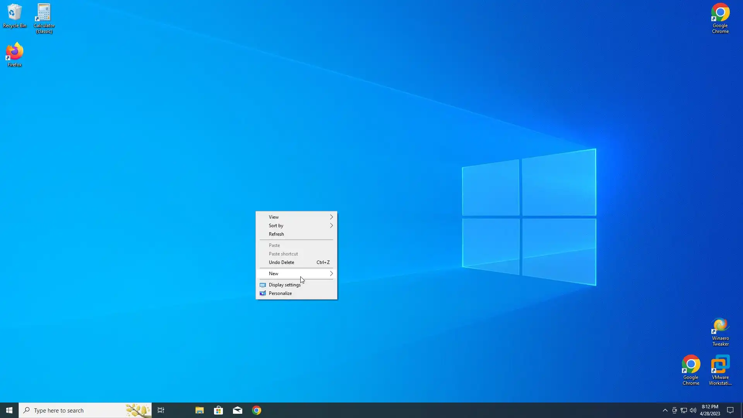743x418 pixels.
Task: Select Undo Delete in context menu
Action: (x=281, y=262)
